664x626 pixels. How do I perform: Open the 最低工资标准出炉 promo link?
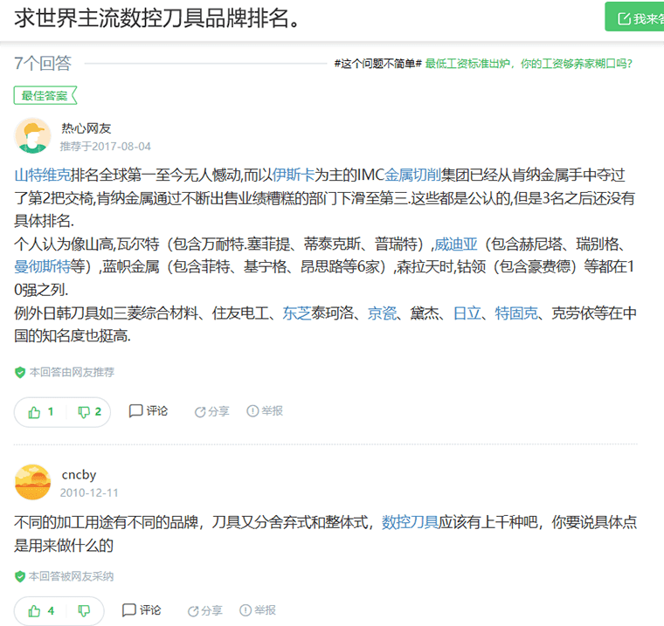[x=529, y=64]
